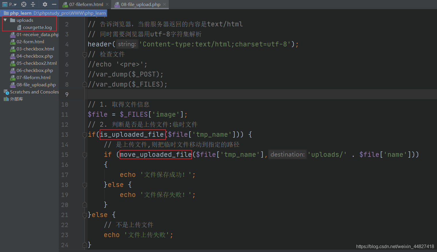Click the 'destination:' parameter hint
Screen dimensions: 437x252
tap(287, 155)
